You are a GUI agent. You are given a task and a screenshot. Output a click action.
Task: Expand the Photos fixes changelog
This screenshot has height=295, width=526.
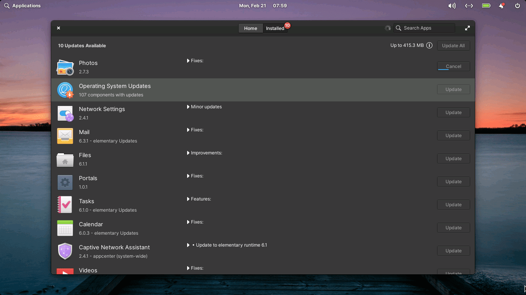pos(188,61)
